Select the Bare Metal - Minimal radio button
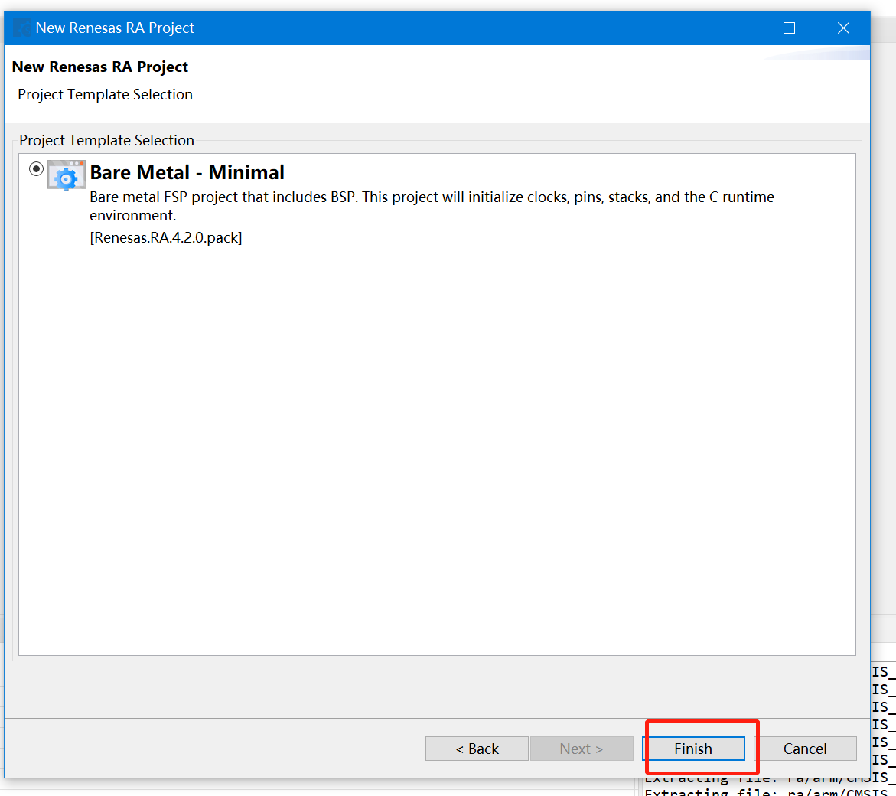Image resolution: width=896 pixels, height=796 pixels. coord(36,169)
